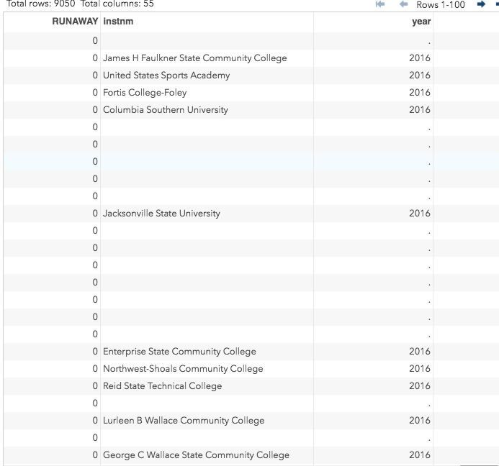Image resolution: width=499 pixels, height=466 pixels.
Task: Go to the first page of rows
Action: (x=380, y=4)
